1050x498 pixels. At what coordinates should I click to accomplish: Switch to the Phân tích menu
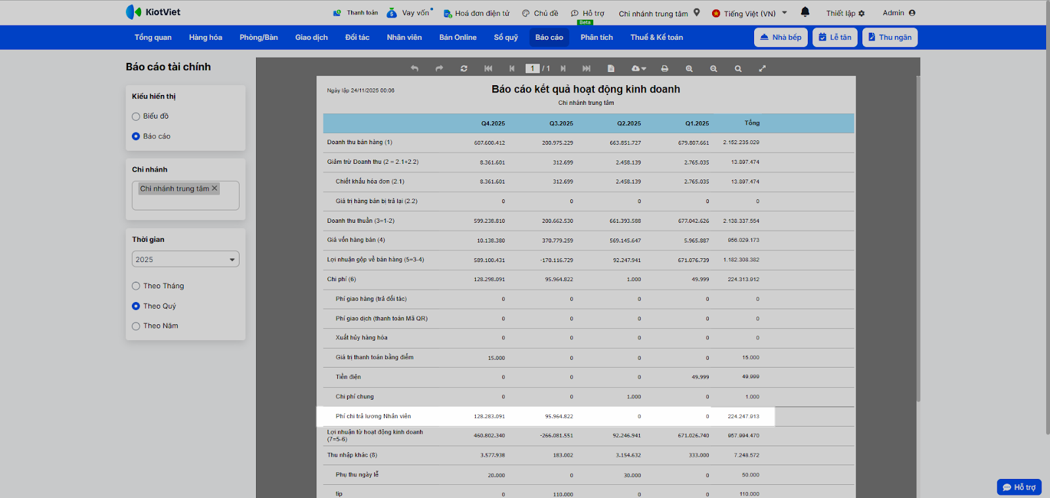[x=597, y=37]
